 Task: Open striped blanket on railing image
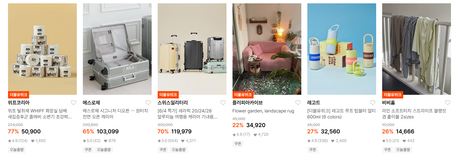coord(417,49)
